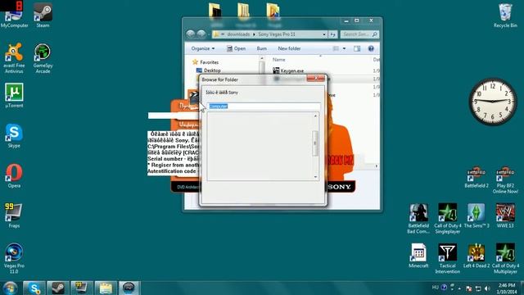Click the HU language indicator
Viewport: 524px width, 295px height.
click(x=435, y=288)
